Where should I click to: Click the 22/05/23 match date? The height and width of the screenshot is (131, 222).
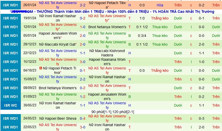[x=30, y=127]
